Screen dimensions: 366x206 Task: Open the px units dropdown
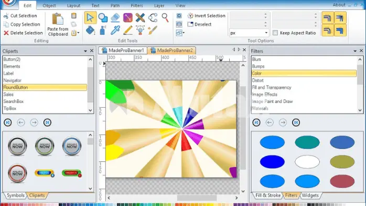pos(266,33)
